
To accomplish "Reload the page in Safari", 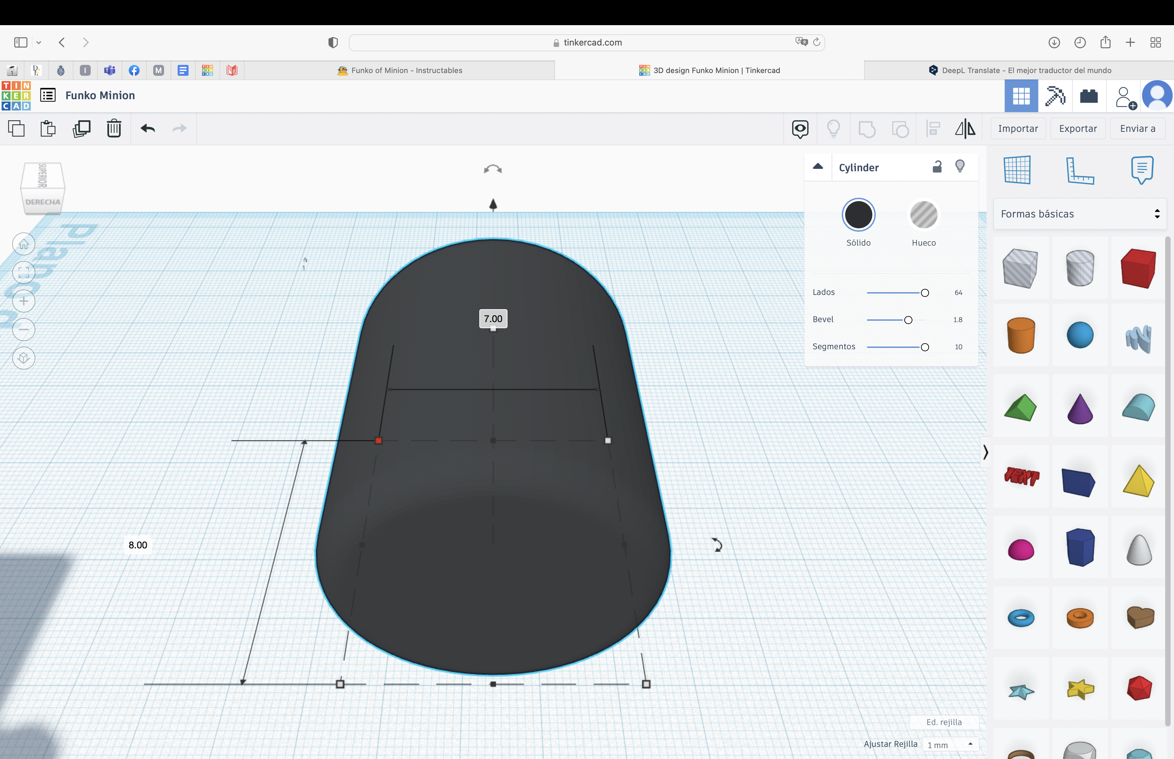I will pos(816,42).
